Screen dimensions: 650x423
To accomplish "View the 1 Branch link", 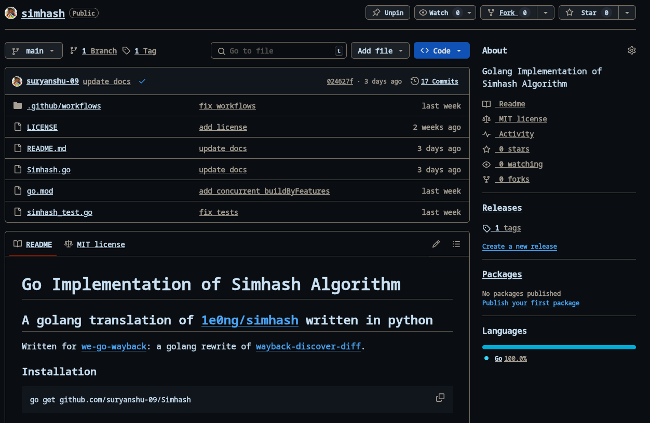I will coord(93,51).
